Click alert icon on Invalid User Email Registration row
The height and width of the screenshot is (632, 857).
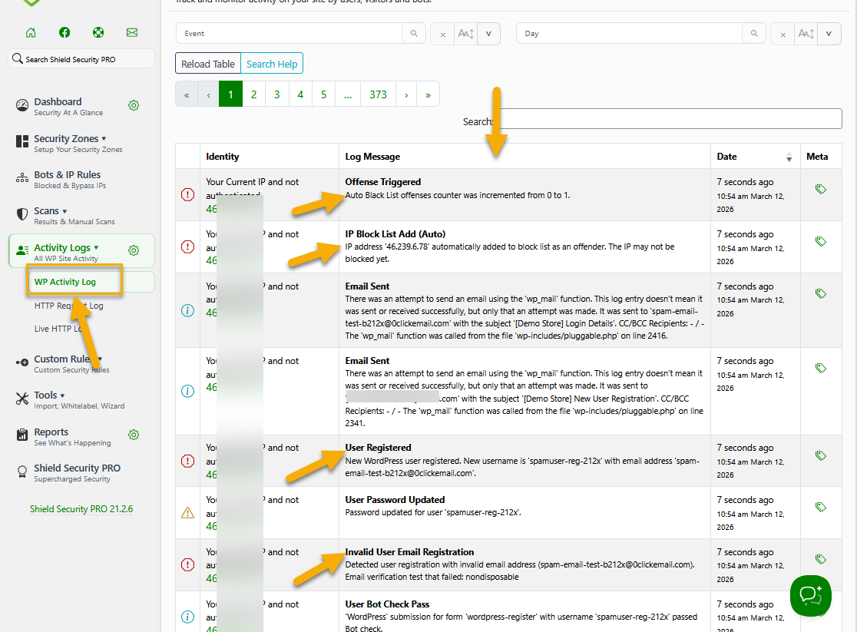(x=187, y=564)
